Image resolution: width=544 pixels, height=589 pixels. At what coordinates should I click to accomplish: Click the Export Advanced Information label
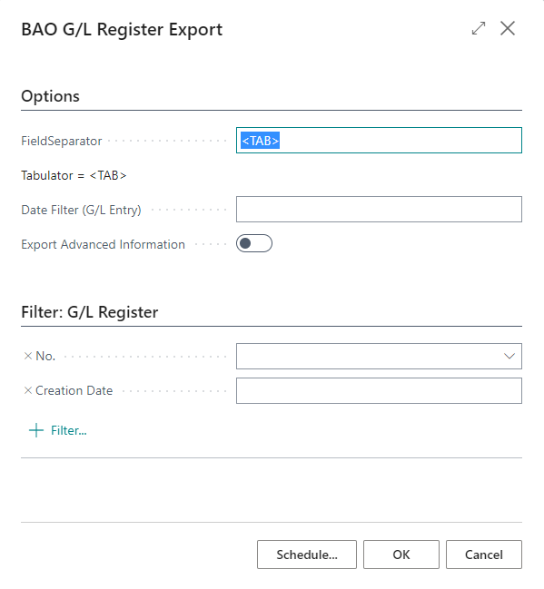click(103, 244)
